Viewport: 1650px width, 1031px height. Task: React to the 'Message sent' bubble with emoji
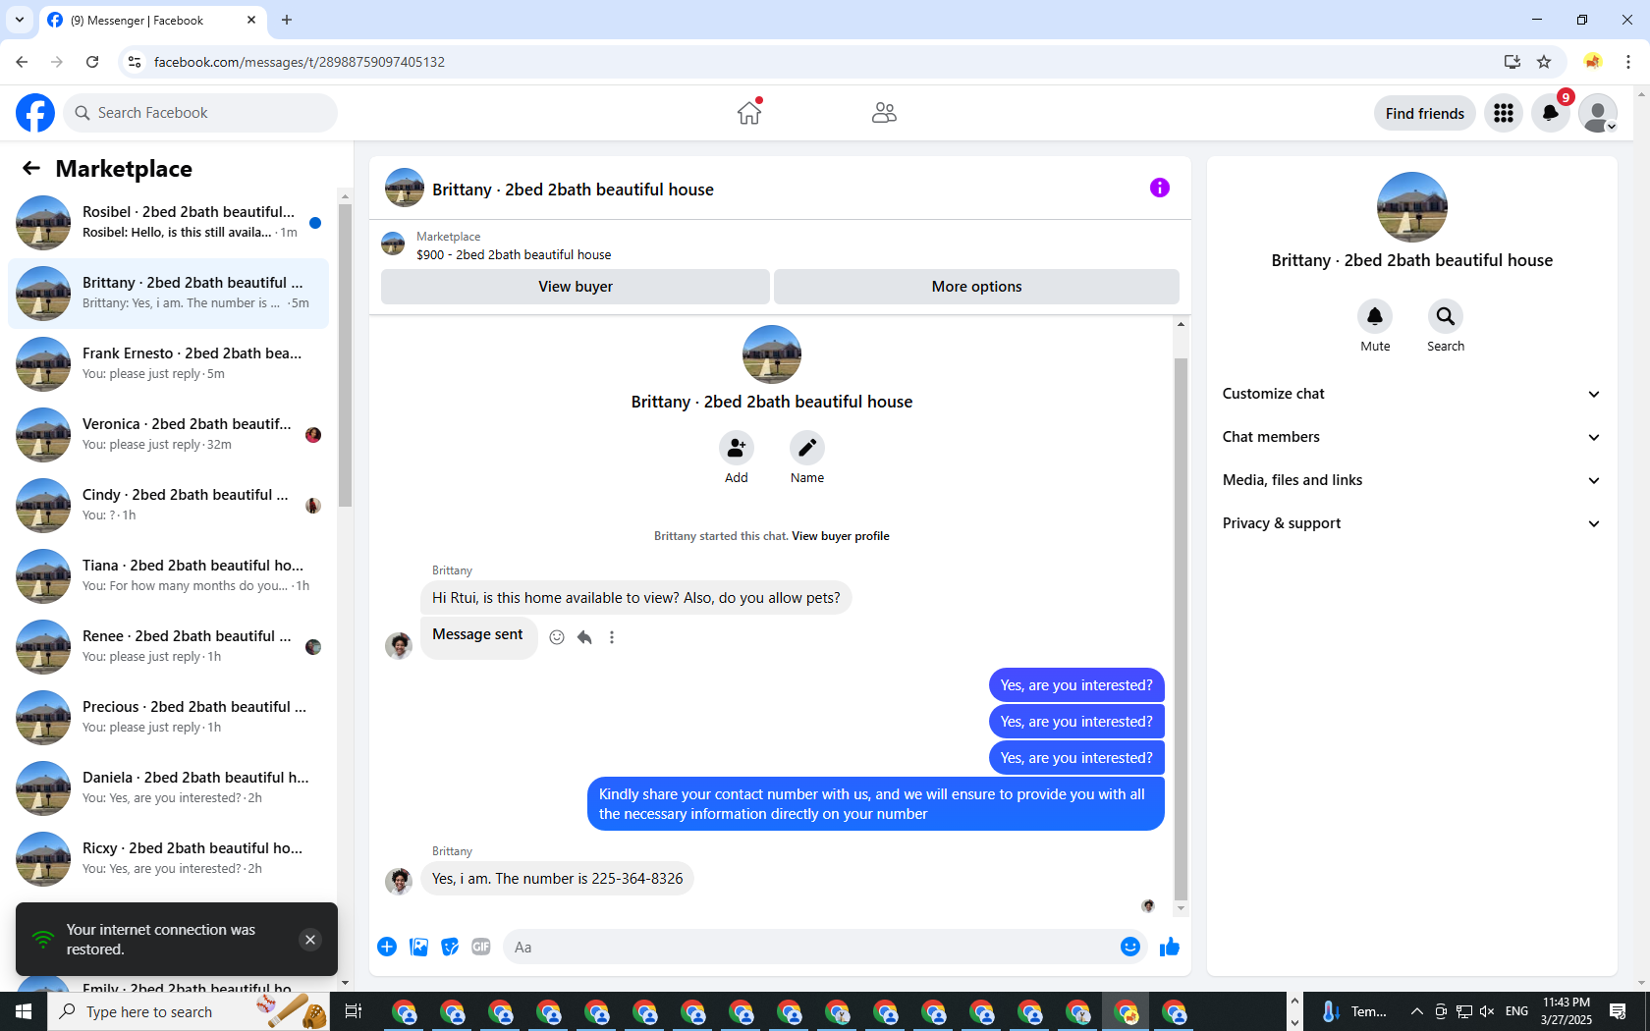point(557,637)
